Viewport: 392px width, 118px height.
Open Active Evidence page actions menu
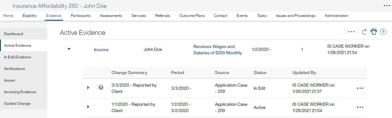click(351, 32)
